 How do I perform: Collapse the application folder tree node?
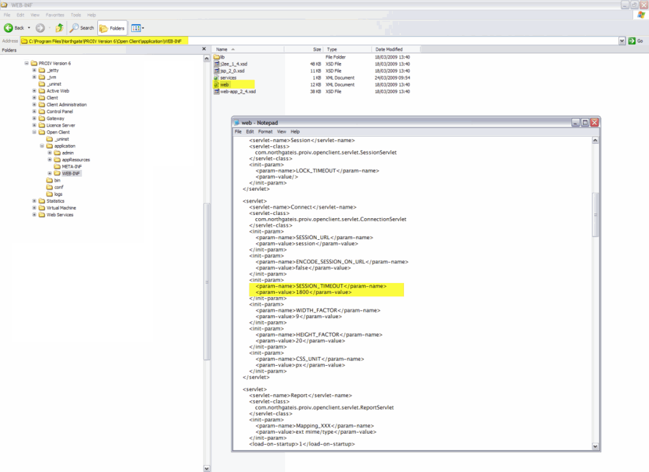(42, 146)
